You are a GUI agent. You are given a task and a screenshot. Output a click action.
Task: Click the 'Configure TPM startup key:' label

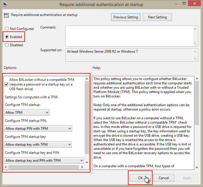[26, 137]
